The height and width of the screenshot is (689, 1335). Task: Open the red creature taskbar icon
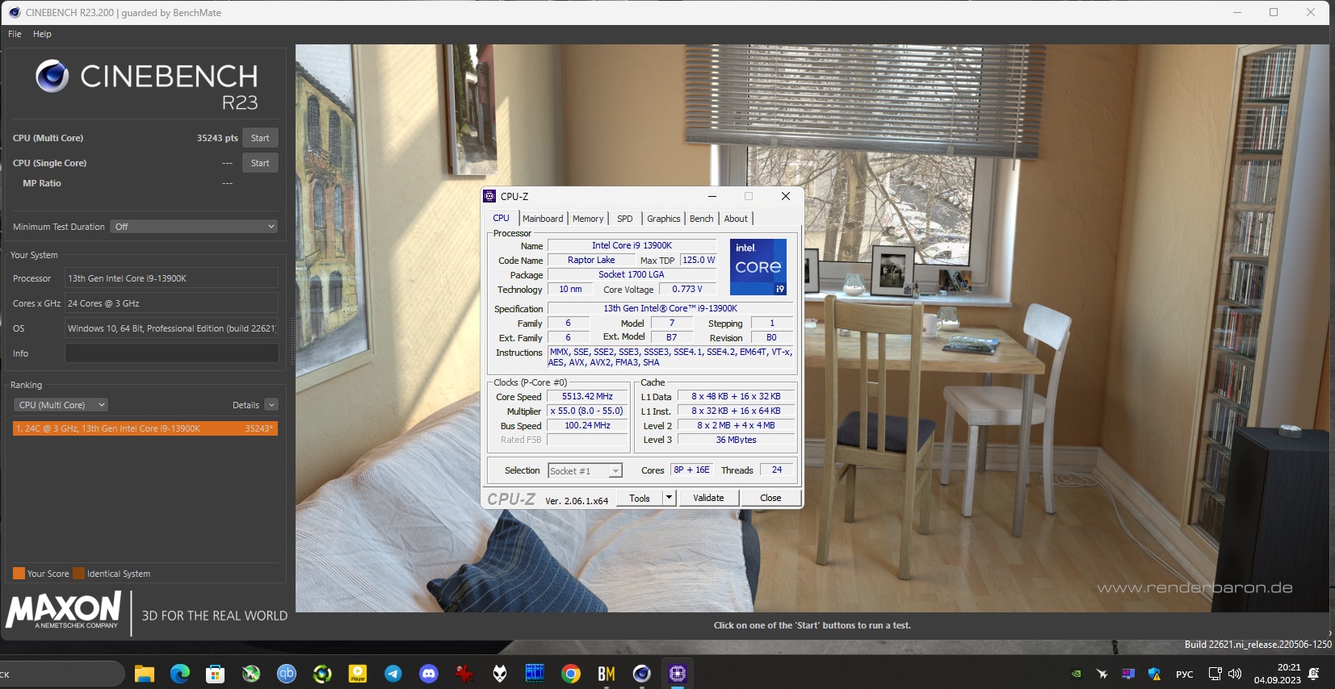(464, 674)
